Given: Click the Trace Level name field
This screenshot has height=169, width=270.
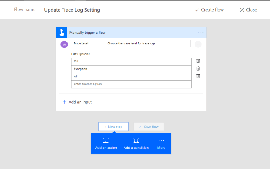Looking at the screenshot, I should pyautogui.click(x=86, y=44).
